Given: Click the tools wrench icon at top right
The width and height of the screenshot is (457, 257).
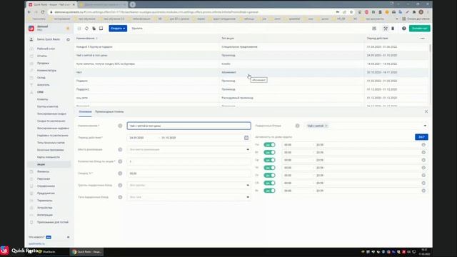Looking at the screenshot, I should 386,29.
